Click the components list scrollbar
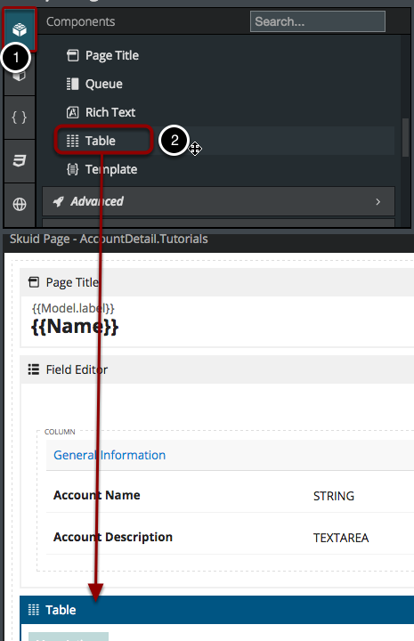The height and width of the screenshot is (641, 414). pos(405,138)
